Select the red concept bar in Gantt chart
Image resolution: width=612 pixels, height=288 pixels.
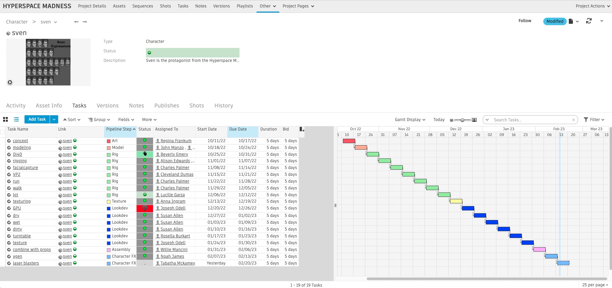[349, 141]
